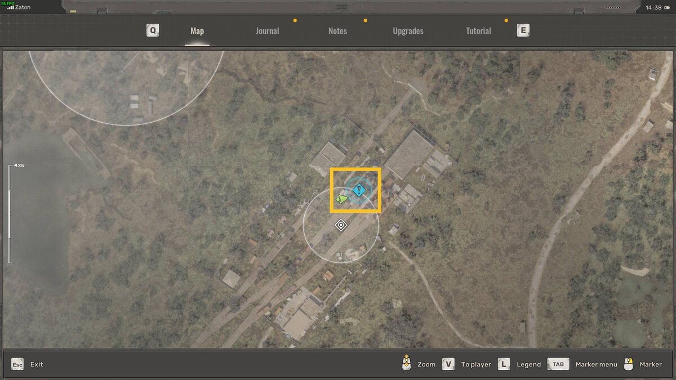Click the Zaton location name
This screenshot has width=676, height=380.
(x=23, y=7)
